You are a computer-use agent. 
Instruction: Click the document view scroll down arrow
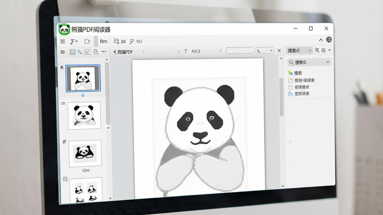[283, 186]
